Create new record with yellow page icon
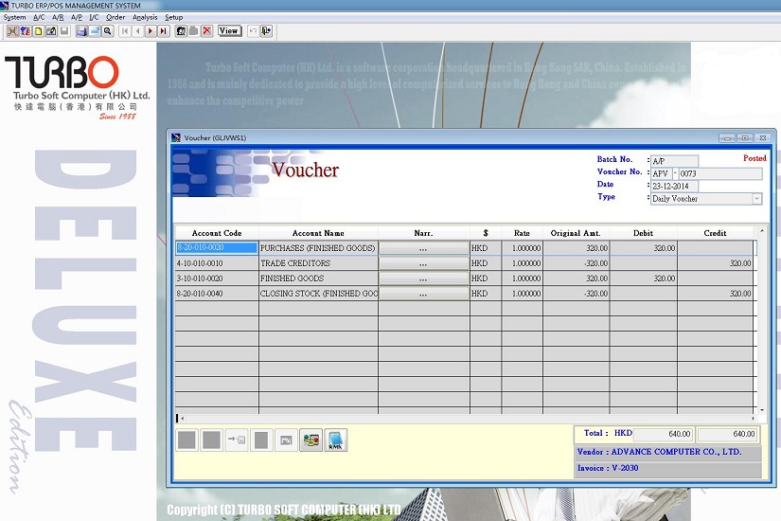The image size is (781, 521). [x=39, y=31]
